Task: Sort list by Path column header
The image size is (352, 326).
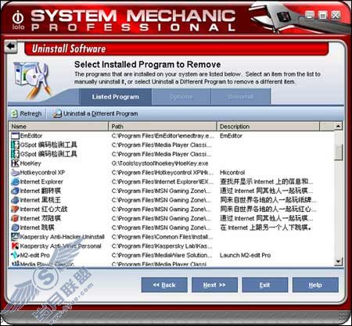Action: (x=163, y=127)
